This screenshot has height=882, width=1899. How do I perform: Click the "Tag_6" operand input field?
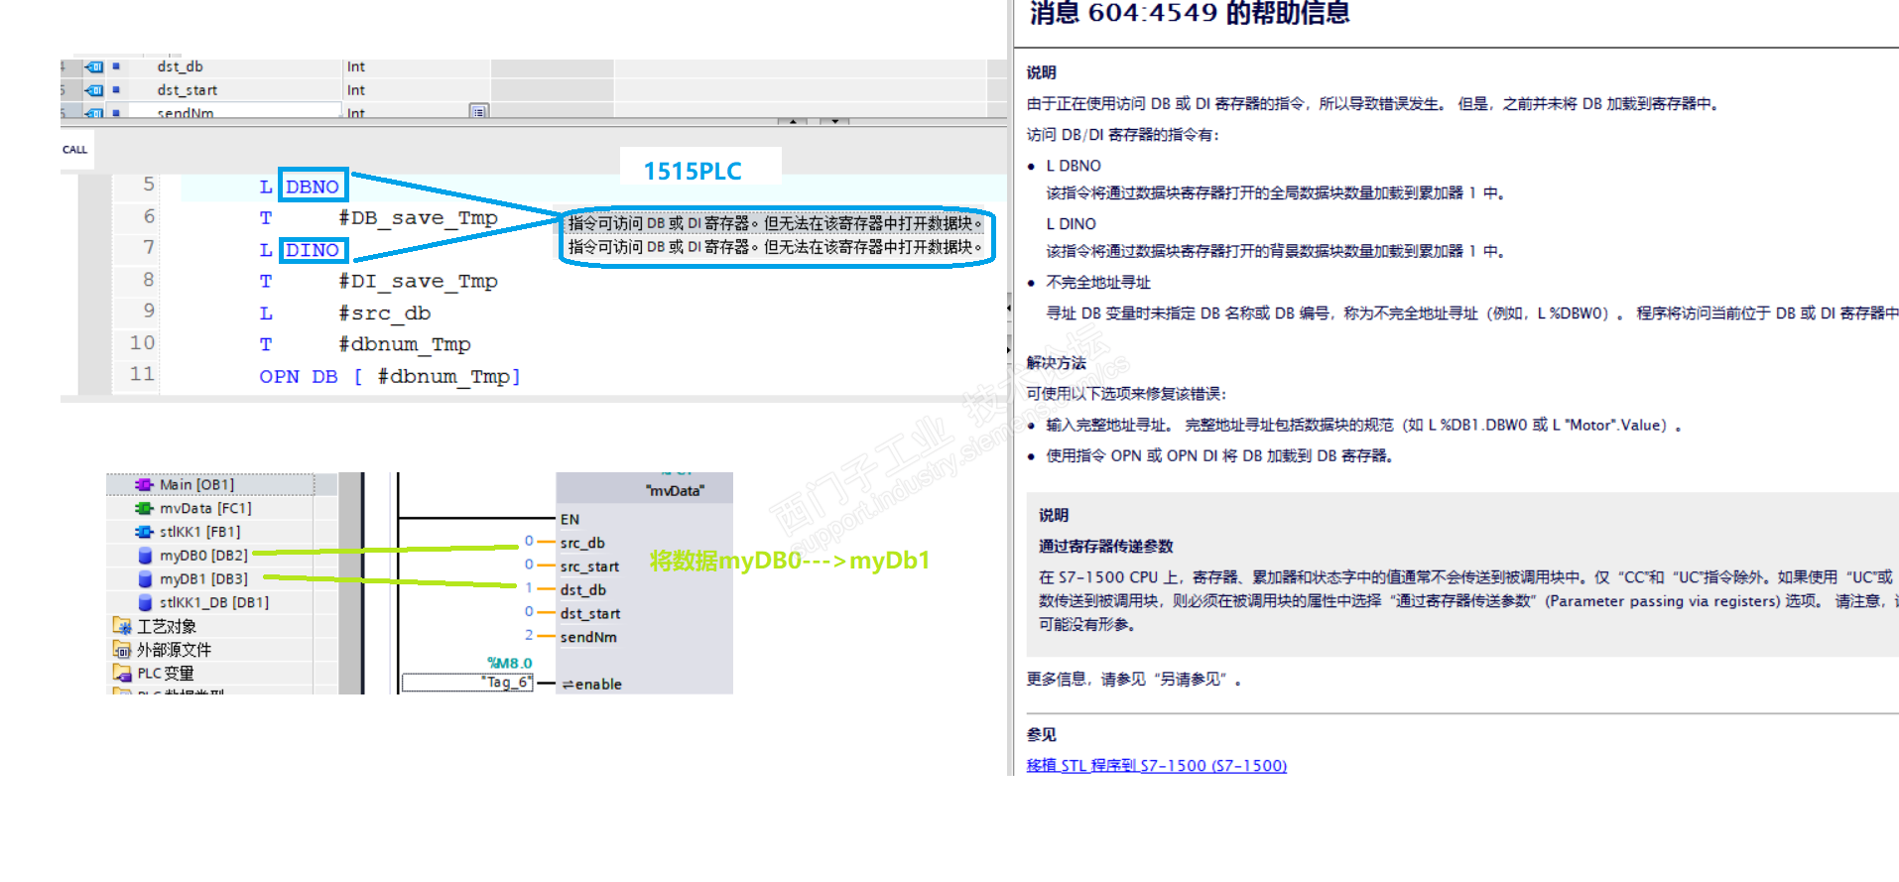pos(467,683)
